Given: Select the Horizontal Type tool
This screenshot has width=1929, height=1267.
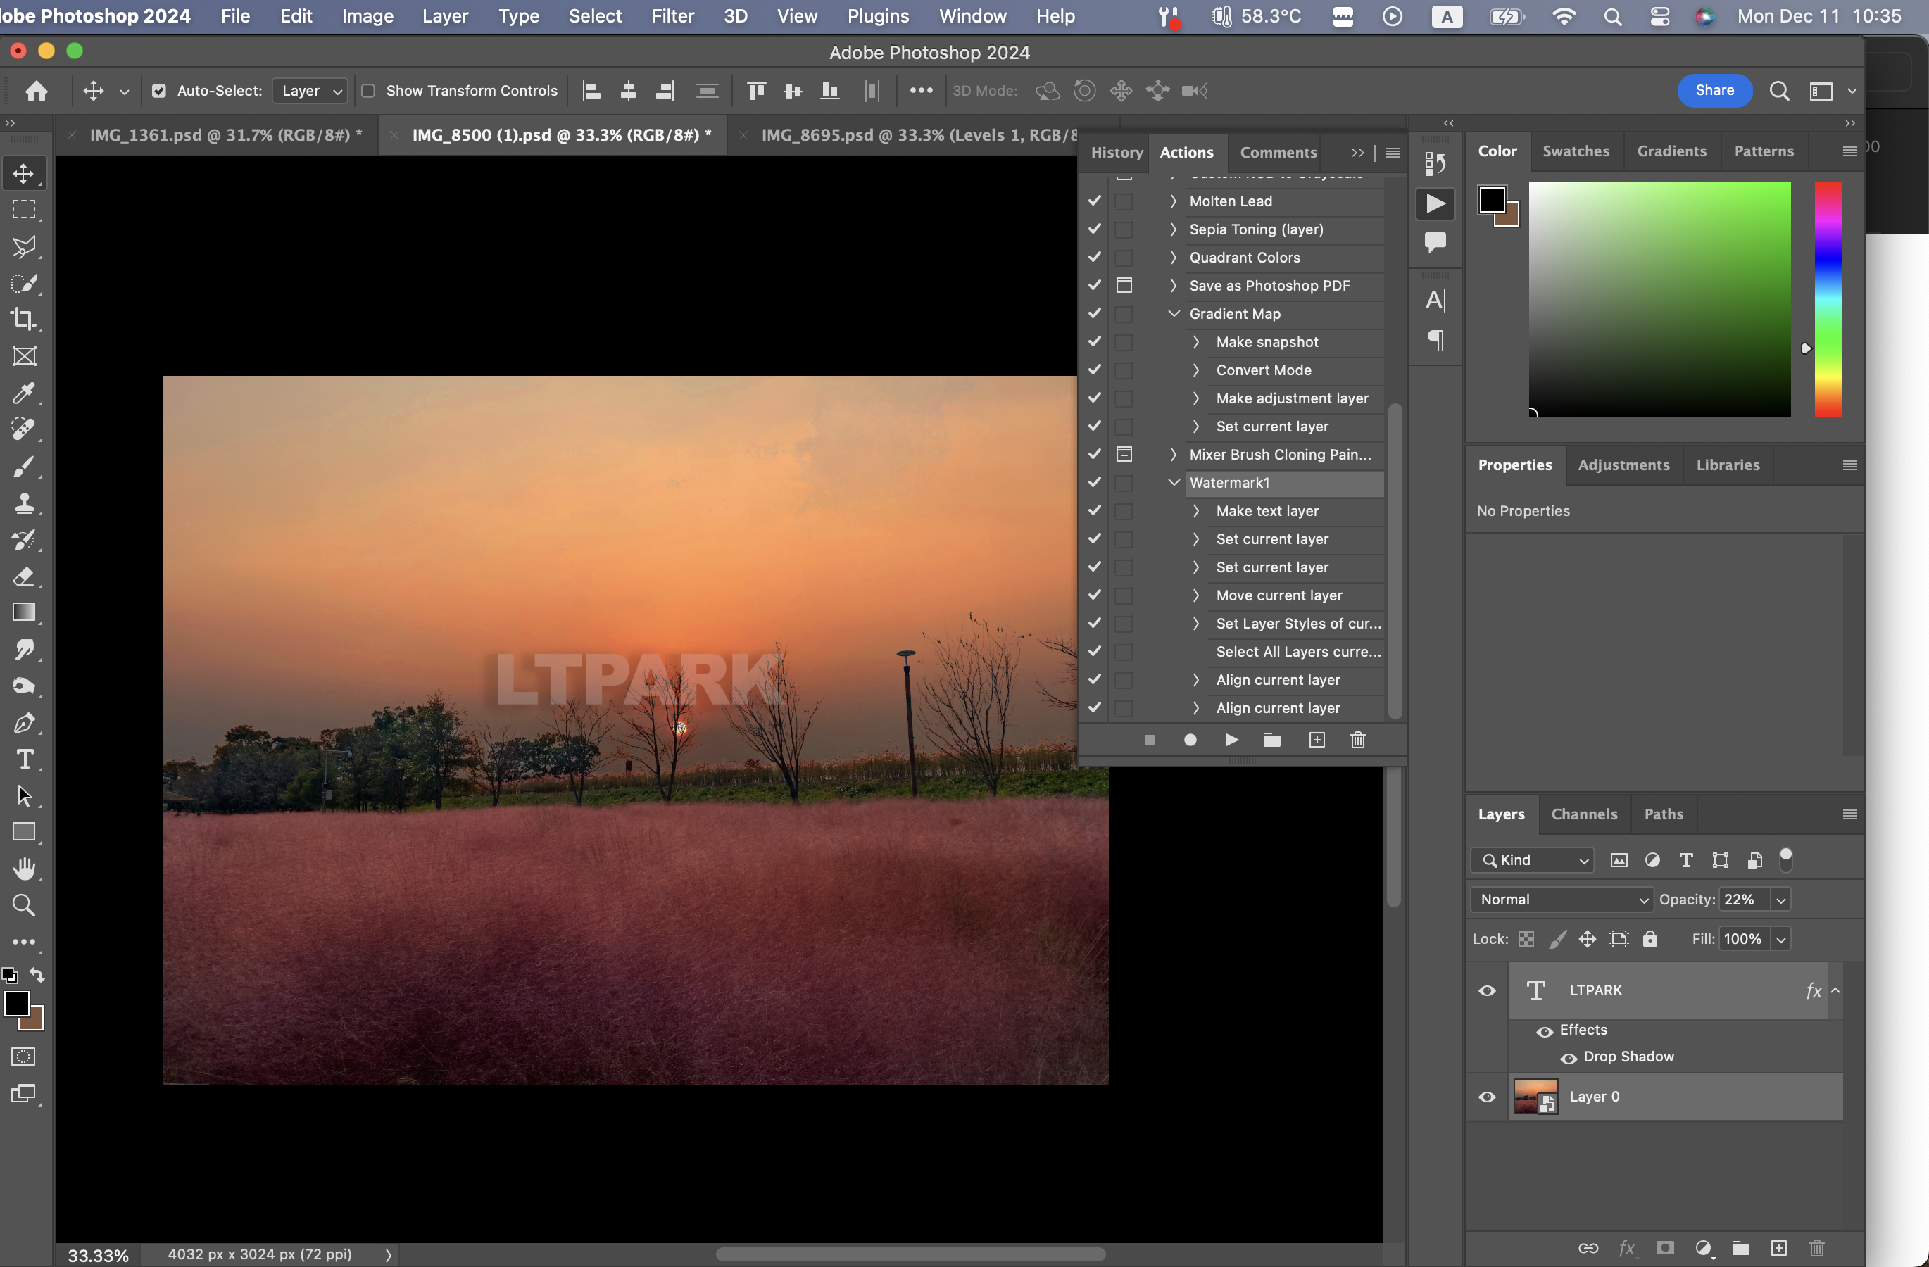Looking at the screenshot, I should (x=25, y=759).
